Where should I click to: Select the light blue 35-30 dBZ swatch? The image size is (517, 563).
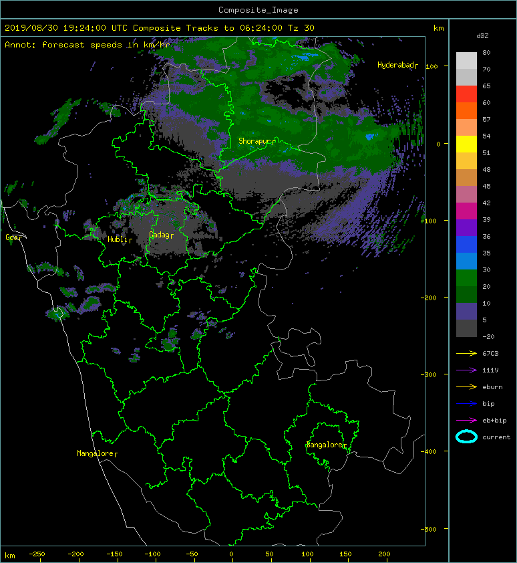pyautogui.click(x=466, y=261)
